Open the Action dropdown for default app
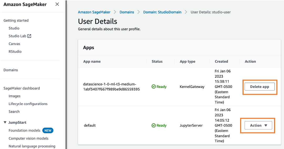The width and height of the screenshot is (284, 149). click(x=259, y=126)
